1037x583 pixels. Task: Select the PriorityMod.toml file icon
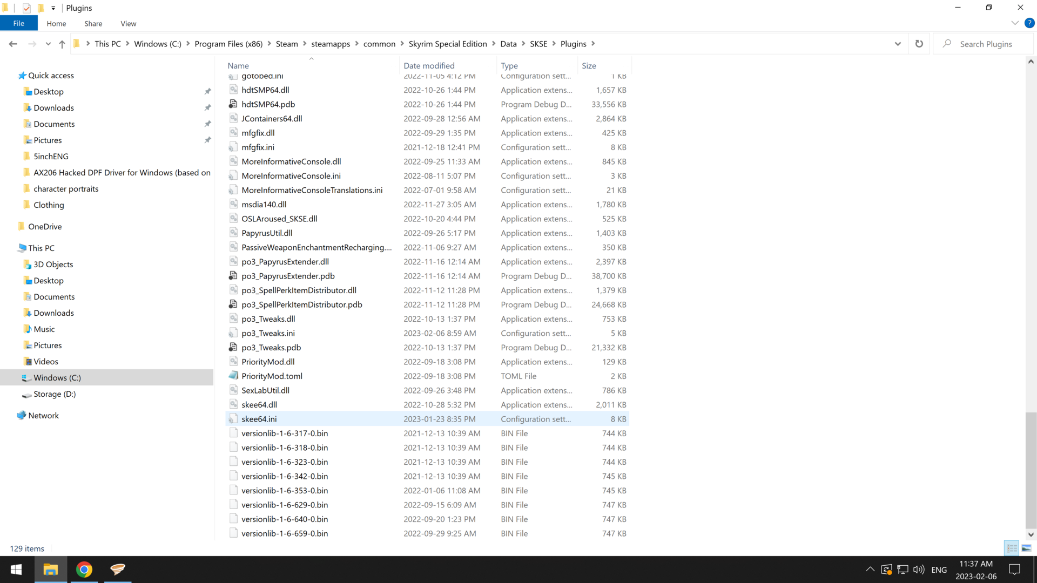pos(233,376)
